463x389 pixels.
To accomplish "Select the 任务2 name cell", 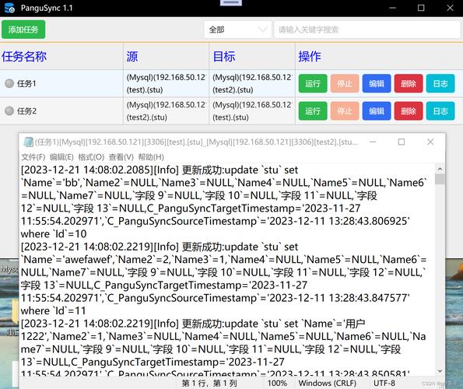I will click(x=61, y=111).
